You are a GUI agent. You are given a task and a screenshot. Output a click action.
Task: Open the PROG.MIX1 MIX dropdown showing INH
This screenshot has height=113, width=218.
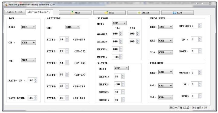tap(166, 27)
